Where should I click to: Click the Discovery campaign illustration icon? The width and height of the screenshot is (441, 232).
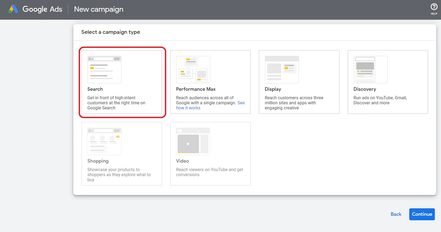click(x=370, y=69)
